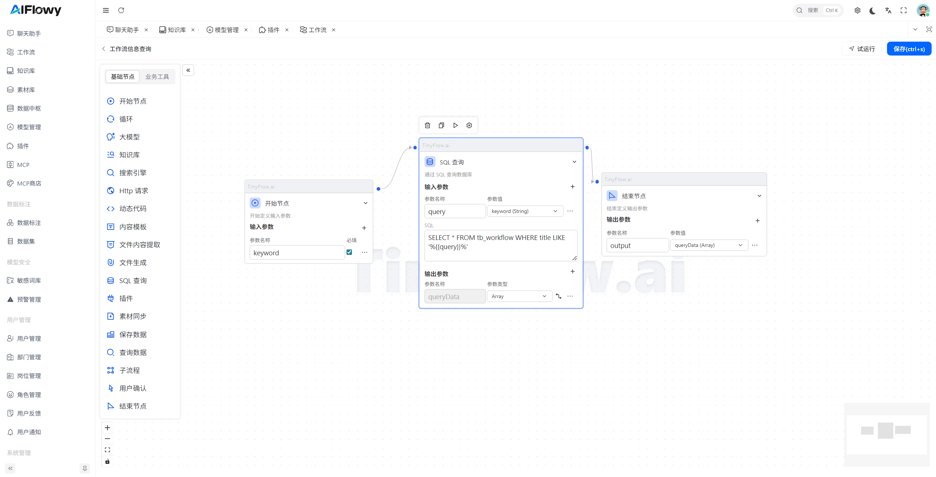
Task: Select the SQL 查询 node type in sidebar
Action: [x=132, y=280]
